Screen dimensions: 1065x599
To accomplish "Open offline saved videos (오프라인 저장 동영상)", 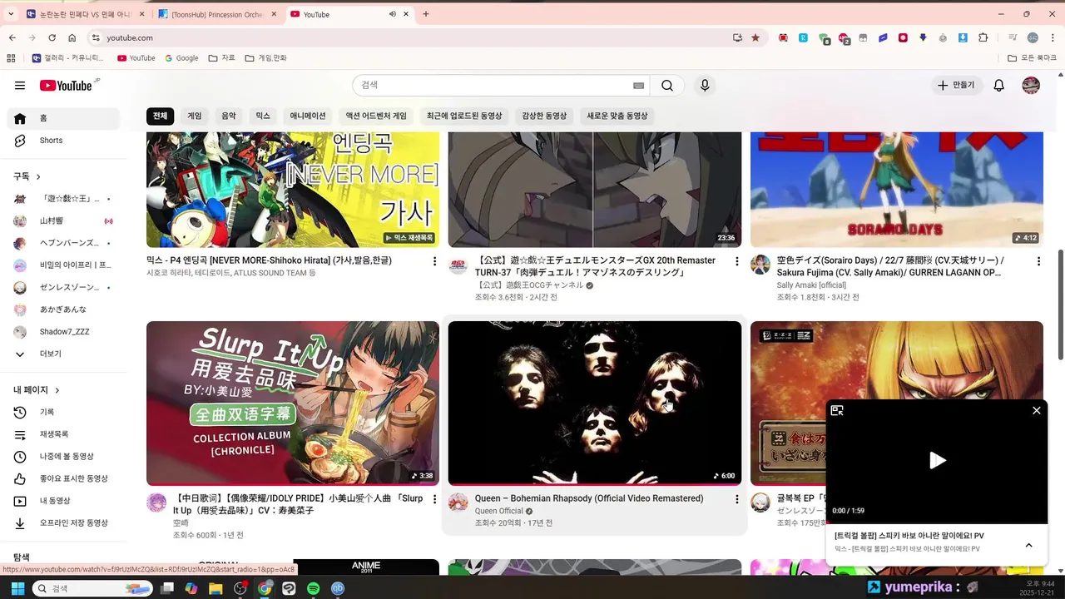I will coord(63,522).
